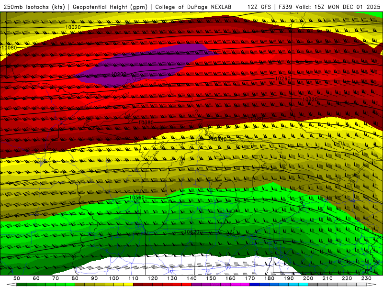Click the 120 value on the color scale
Screen dimensions: 383x287
(153, 278)
